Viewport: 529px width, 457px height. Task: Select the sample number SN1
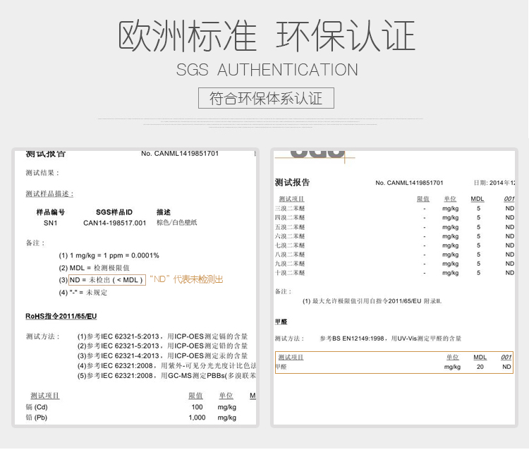50,223
